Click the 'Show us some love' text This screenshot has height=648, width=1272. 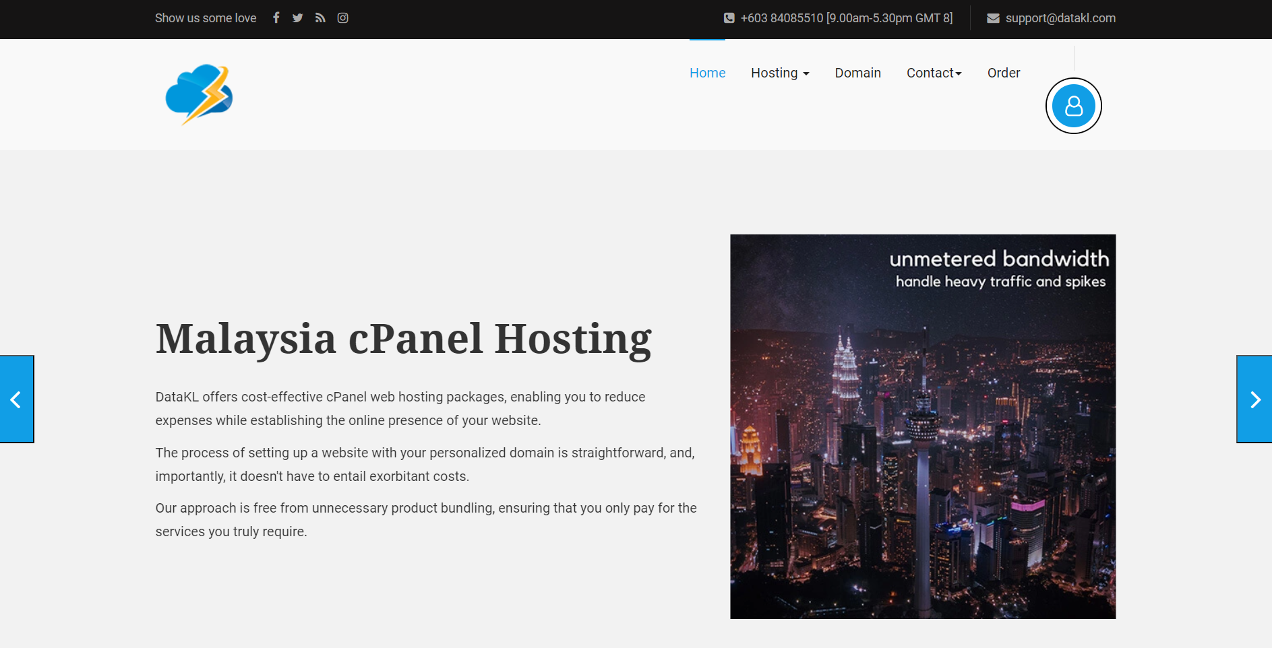[206, 18]
